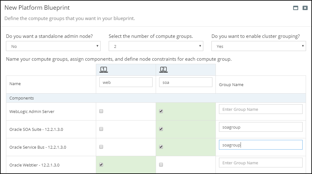Click the compute group 1 laptop icon
The height and width of the screenshot is (174, 312).
pos(103,69)
